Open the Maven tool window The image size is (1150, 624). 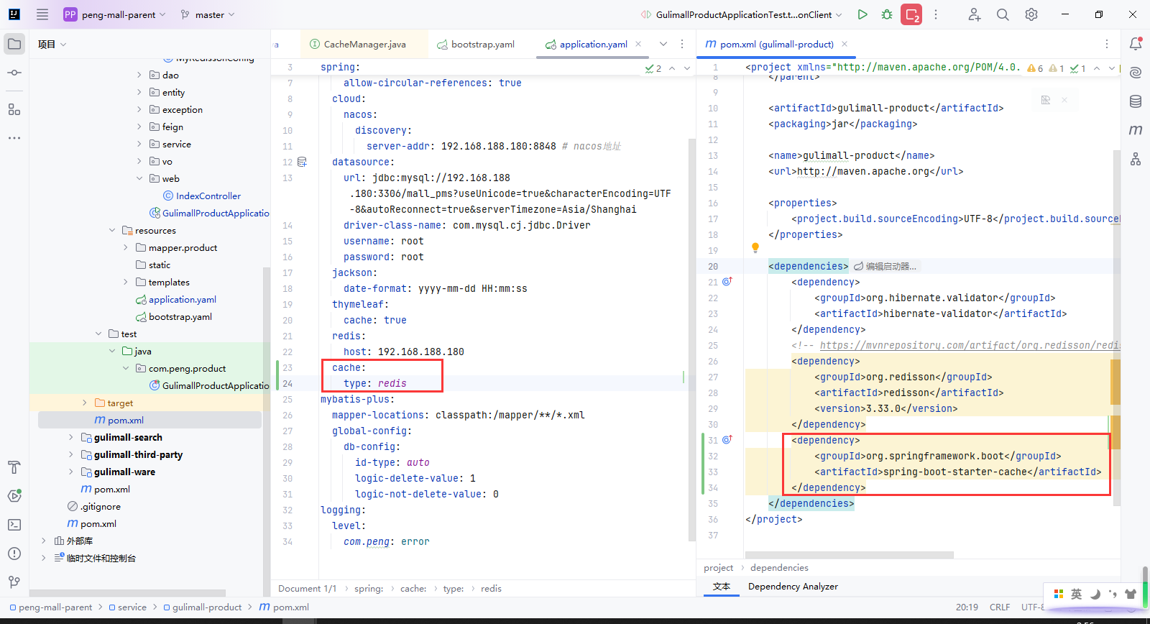click(x=1136, y=130)
